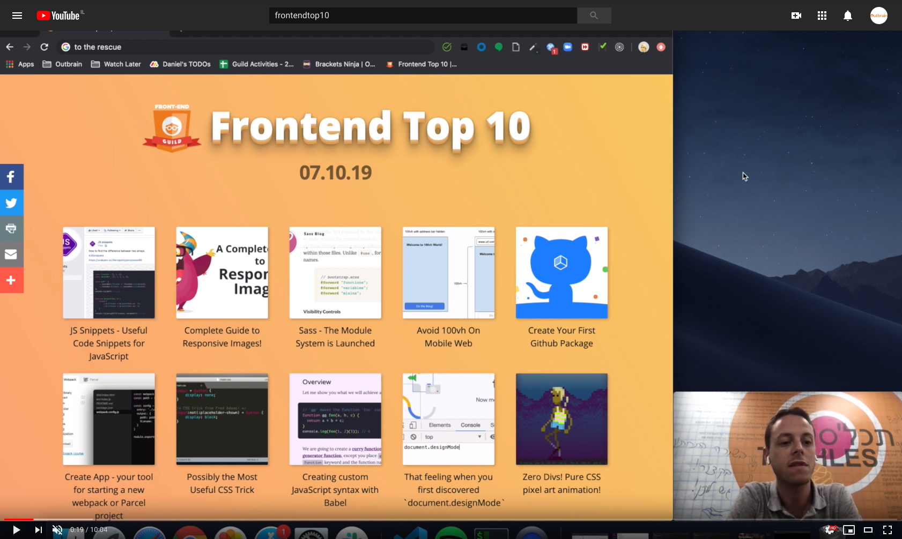Click 'JS Snippets - Useful Code Snippets' caption
902x539 pixels.
click(109, 343)
